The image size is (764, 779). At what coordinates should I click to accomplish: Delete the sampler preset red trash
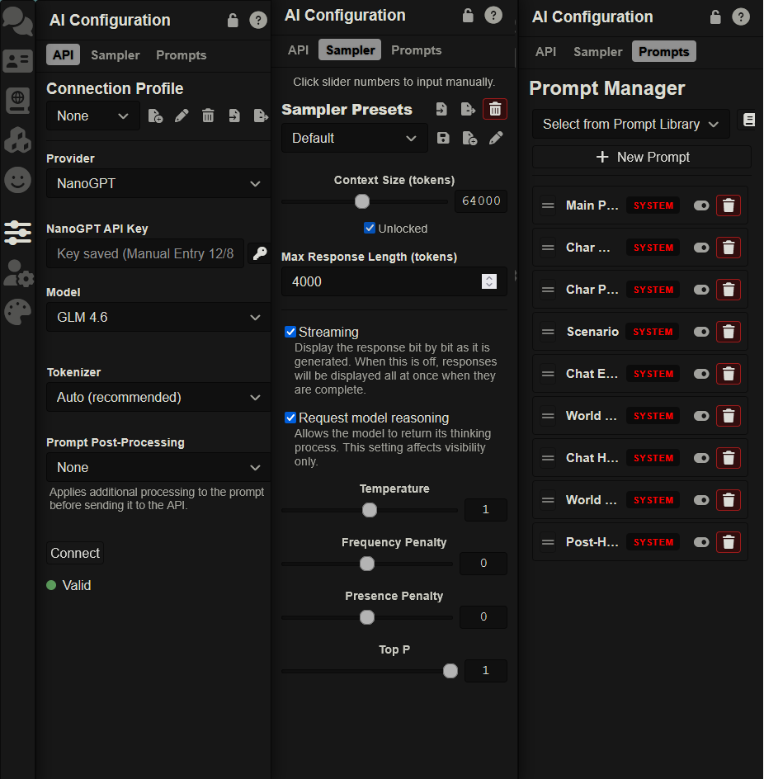click(x=495, y=109)
